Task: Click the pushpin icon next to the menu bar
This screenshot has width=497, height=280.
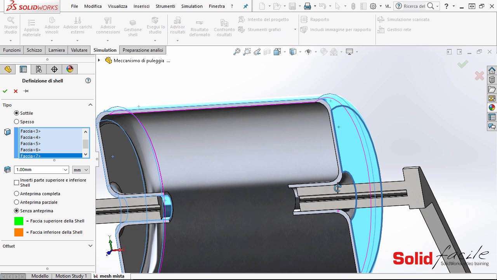Action: click(245, 6)
